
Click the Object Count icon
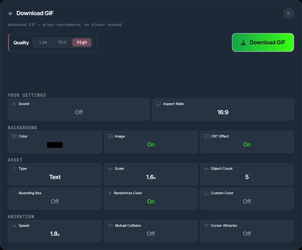[x=206, y=169]
